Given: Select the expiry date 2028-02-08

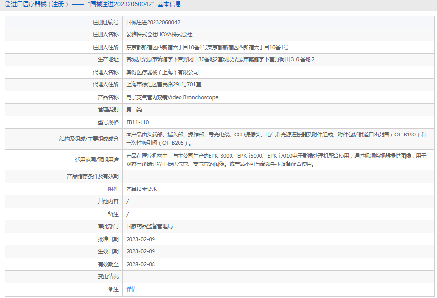Looking at the screenshot, I should pos(140,264).
